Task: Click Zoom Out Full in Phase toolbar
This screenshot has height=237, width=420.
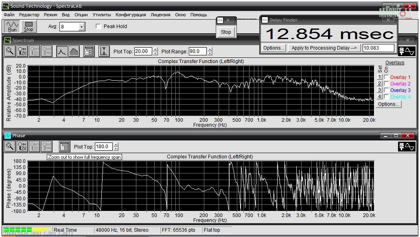Action: (47, 147)
